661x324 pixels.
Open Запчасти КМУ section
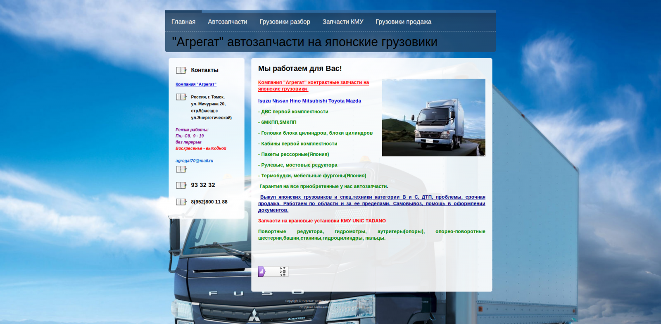click(343, 21)
